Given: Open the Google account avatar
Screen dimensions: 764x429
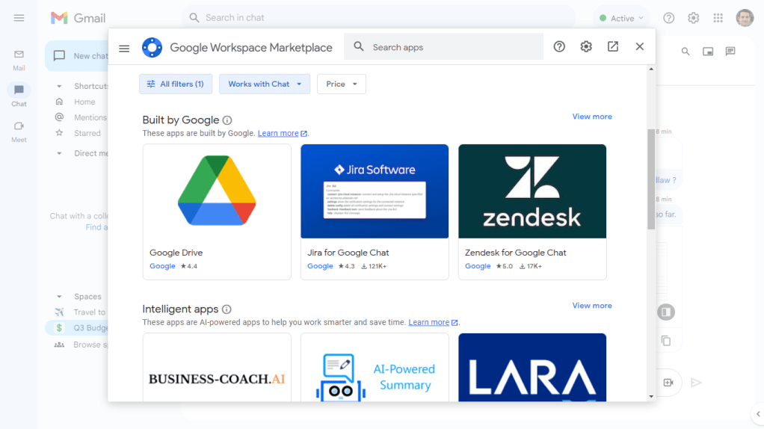Looking at the screenshot, I should point(745,18).
